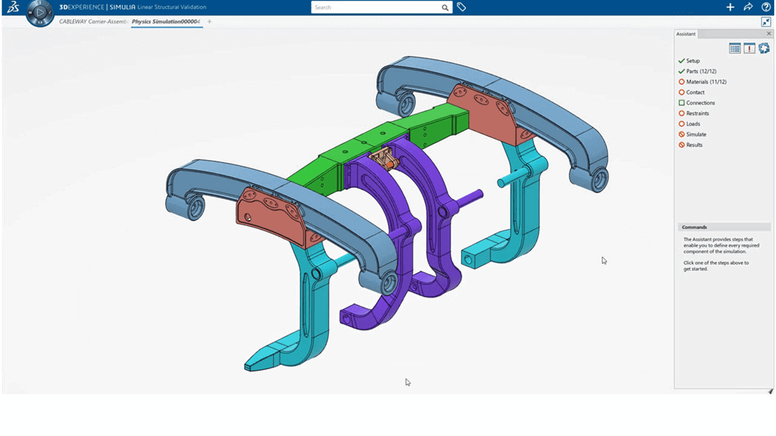Click the search magnifier icon
Image resolution: width=776 pixels, height=436 pixels.
click(x=445, y=8)
